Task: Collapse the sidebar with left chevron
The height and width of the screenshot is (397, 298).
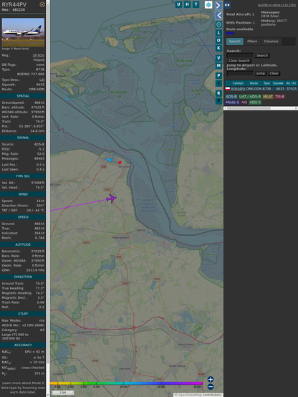Action: point(218,16)
